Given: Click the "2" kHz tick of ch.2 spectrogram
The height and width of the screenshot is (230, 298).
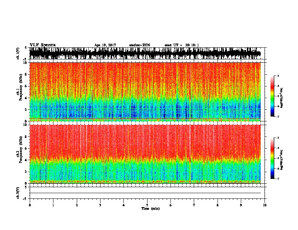Looking at the screenshot, I should [x=26, y=172].
